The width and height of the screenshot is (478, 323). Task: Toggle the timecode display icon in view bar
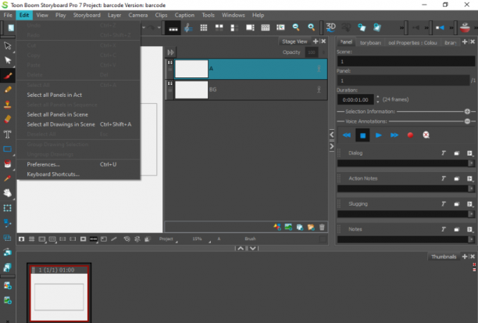pyautogui.click(x=93, y=239)
